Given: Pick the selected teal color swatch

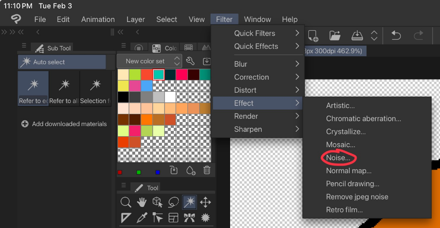Looking at the screenshot, I should [x=158, y=74].
